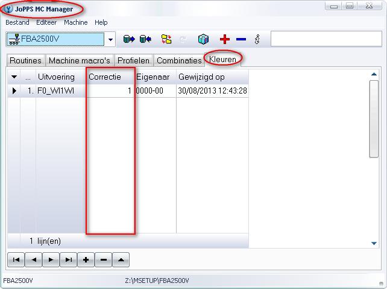Go to next record navigator button
The image size is (387, 289).
coord(51,259)
